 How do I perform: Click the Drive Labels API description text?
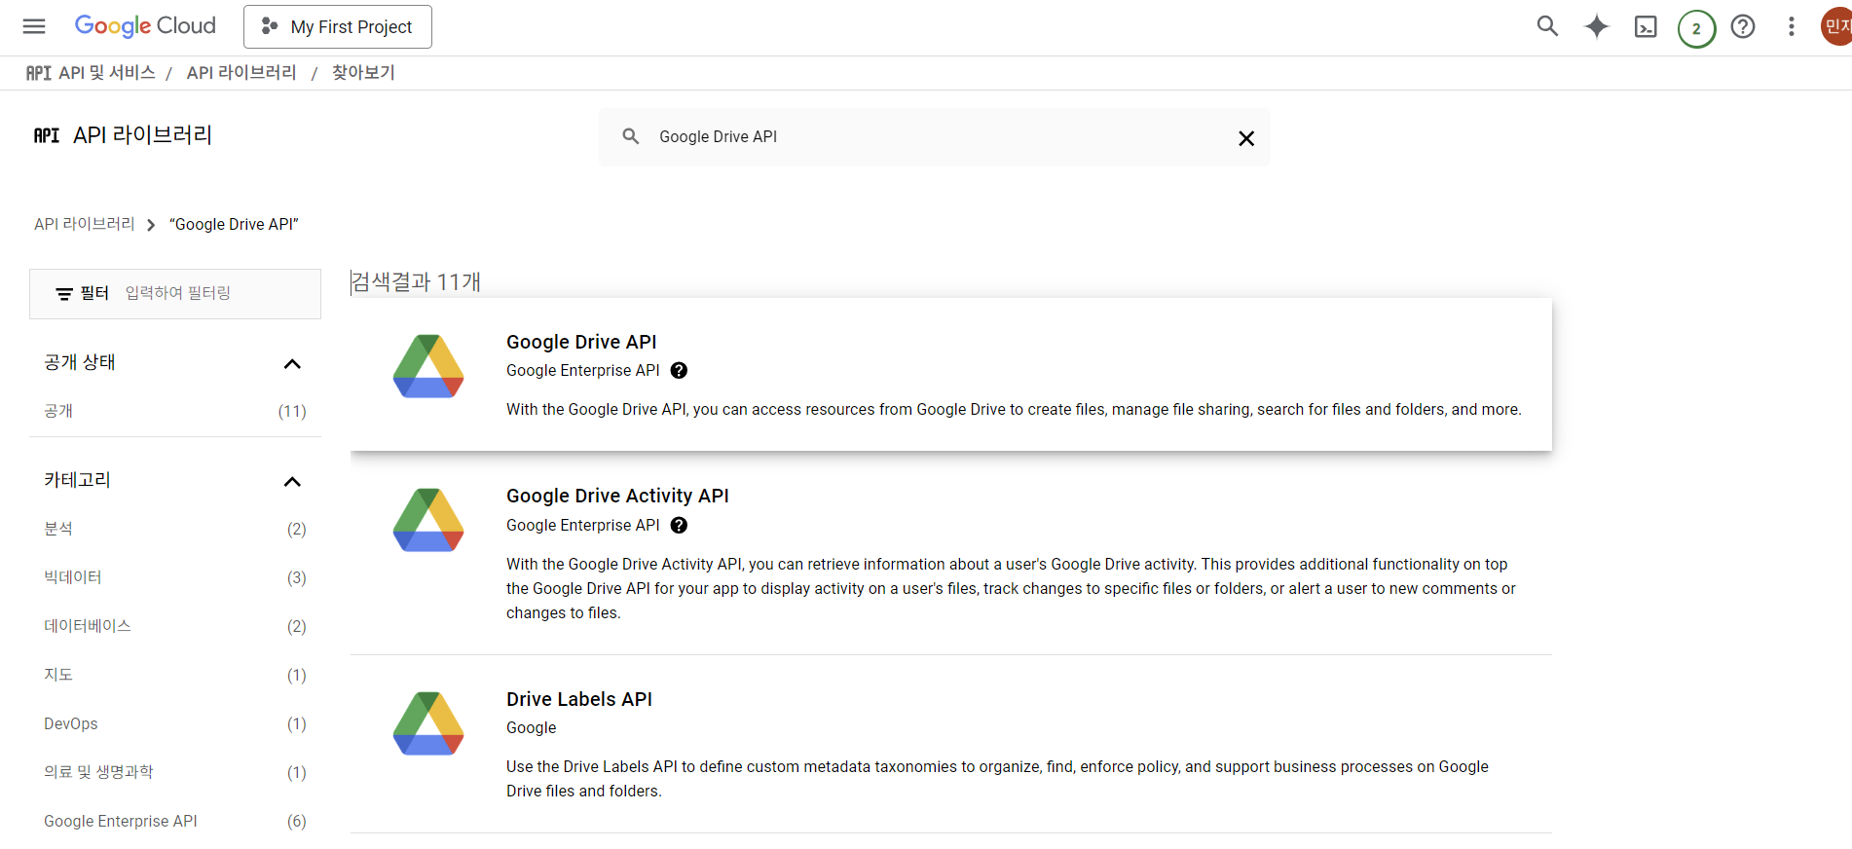[997, 779]
